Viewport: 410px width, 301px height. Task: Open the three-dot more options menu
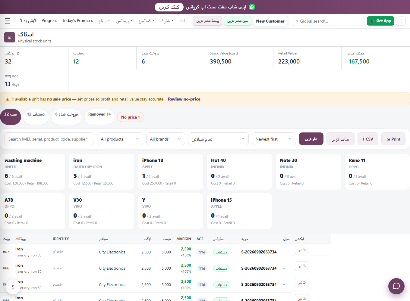pos(401,21)
